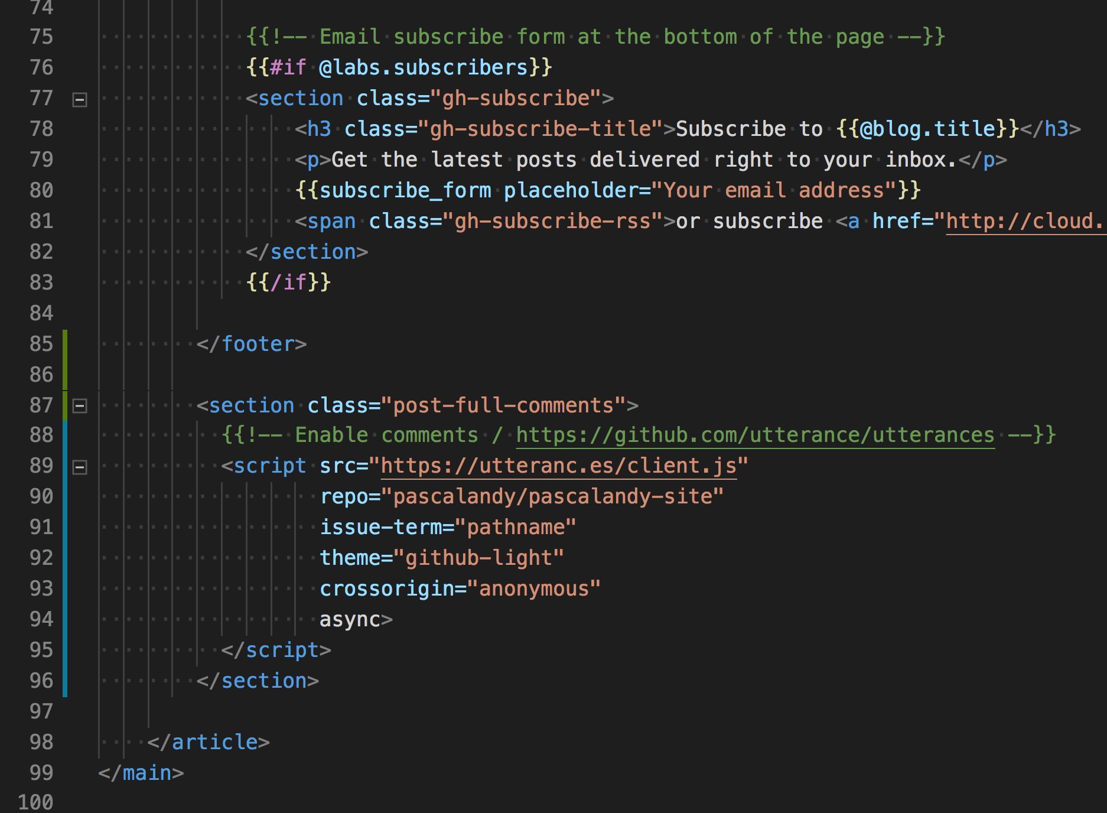The image size is (1107, 813).
Task: Select line number 99 in the gutter
Action: point(41,773)
